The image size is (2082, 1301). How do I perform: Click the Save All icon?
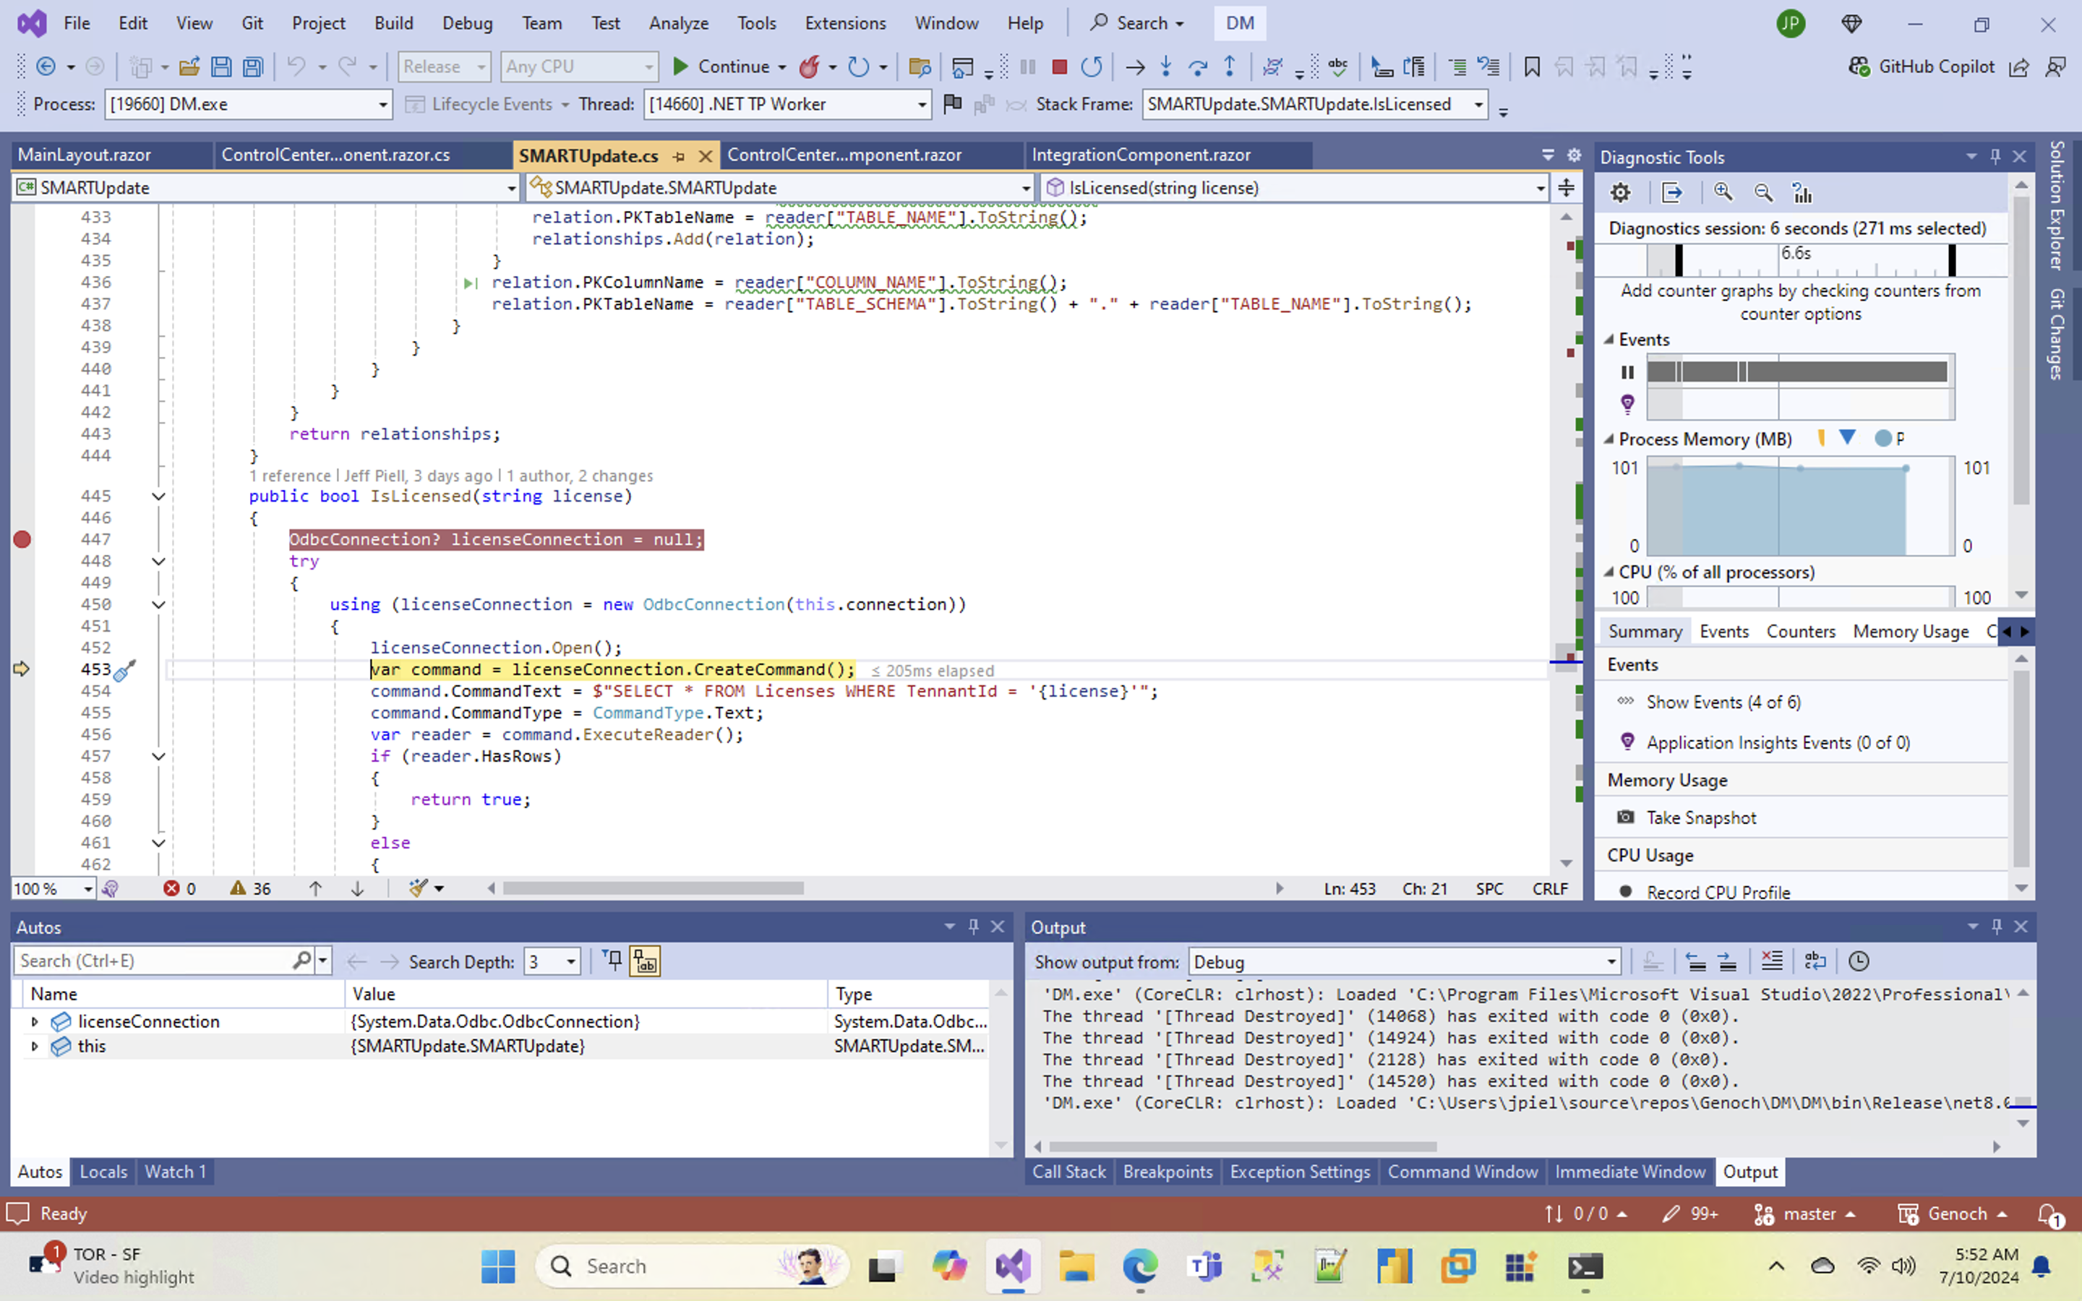[x=253, y=66]
